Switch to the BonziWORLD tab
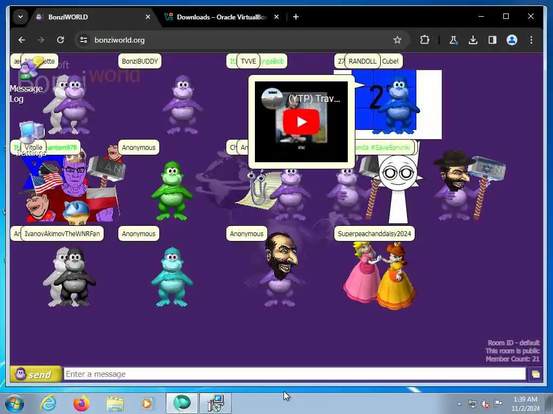Viewport: 553px width, 414px height. 92,17
